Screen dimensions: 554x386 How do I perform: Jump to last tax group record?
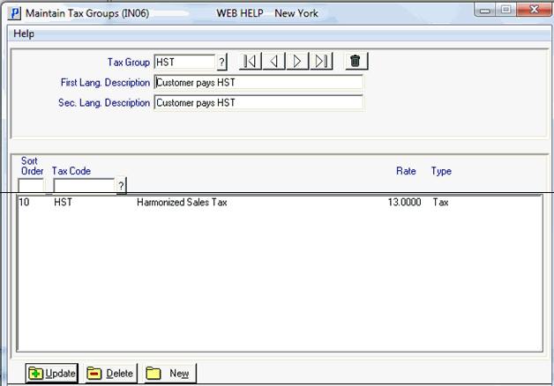click(321, 62)
